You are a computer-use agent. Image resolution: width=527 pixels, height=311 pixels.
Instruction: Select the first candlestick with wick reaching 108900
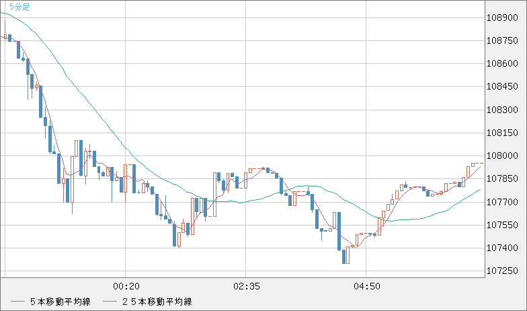5,30
